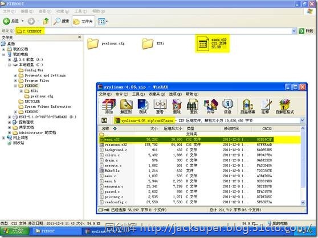Select the highlighted menu.c32 row in WinRAR

click(186, 140)
